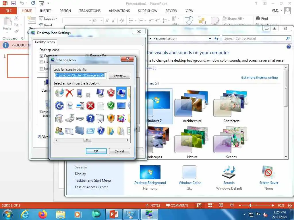Click the Browse... button
Viewport: 294px width, 220px height.
point(119,76)
